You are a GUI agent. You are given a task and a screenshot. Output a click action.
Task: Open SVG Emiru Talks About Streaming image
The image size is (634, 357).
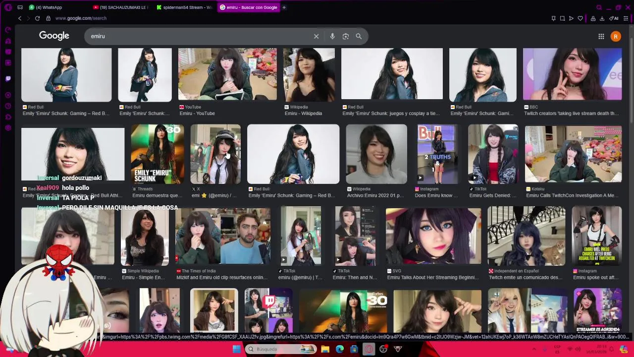click(x=433, y=236)
